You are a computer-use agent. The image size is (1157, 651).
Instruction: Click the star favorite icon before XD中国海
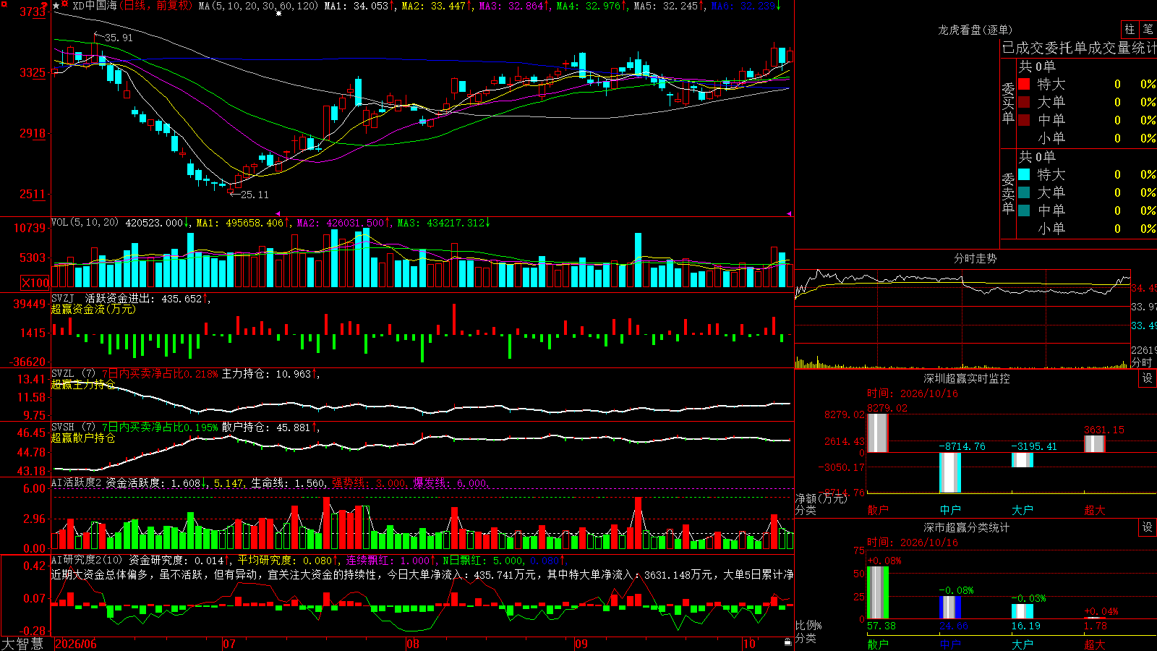(56, 6)
